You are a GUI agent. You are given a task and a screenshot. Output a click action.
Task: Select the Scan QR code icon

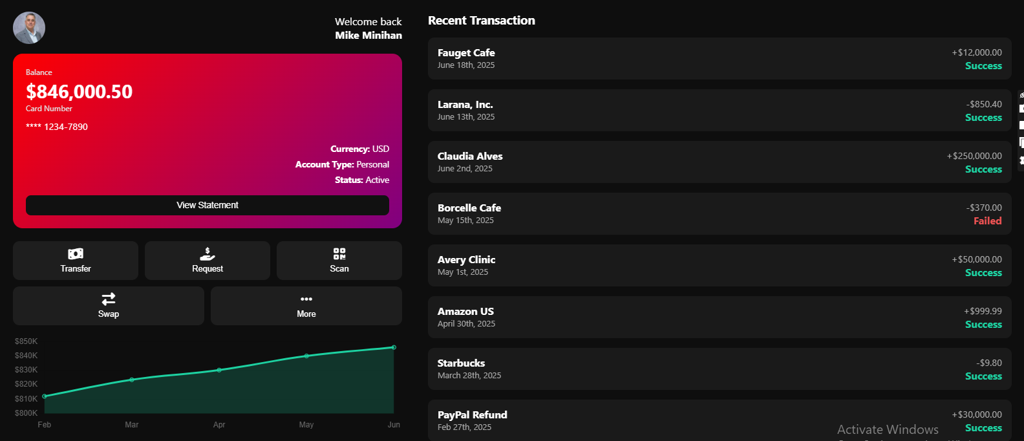[x=339, y=253]
